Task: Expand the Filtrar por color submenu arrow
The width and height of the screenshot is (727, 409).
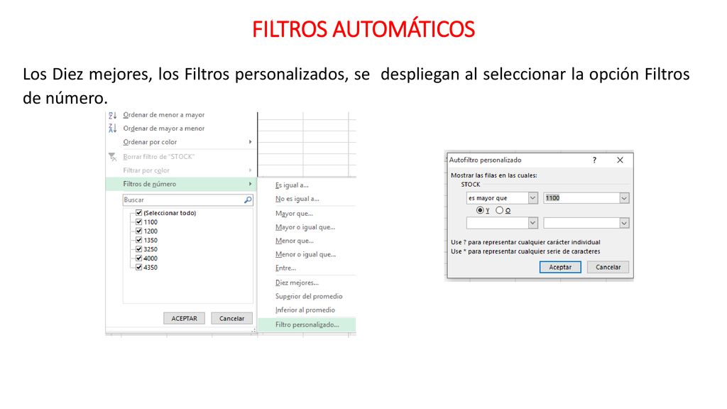Action: click(x=251, y=170)
